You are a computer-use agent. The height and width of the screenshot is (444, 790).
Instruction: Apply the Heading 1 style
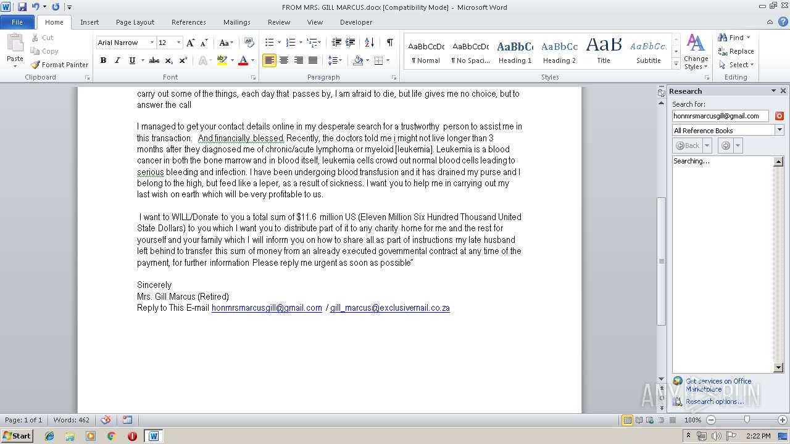515,52
